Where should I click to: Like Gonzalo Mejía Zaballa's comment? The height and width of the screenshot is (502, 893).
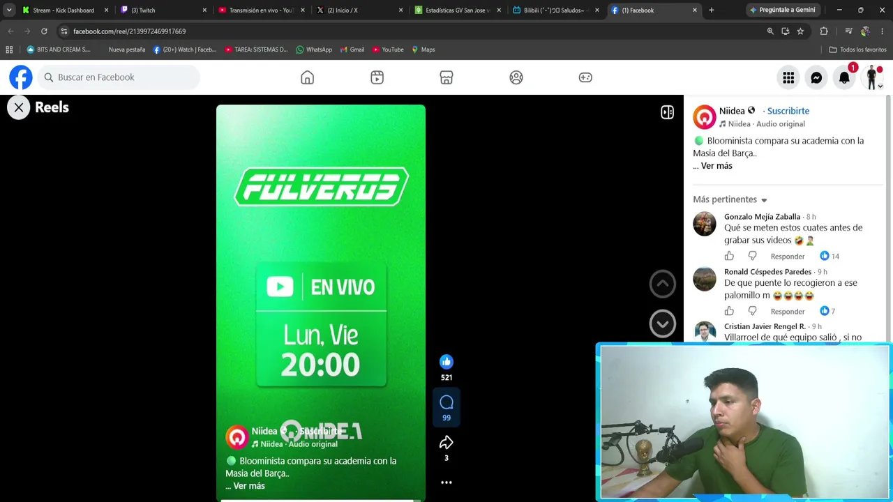point(729,256)
